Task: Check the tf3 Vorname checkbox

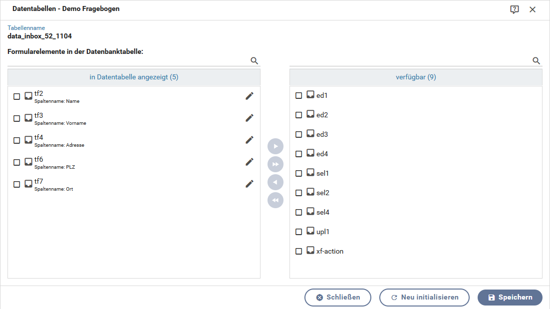Action: (x=17, y=119)
